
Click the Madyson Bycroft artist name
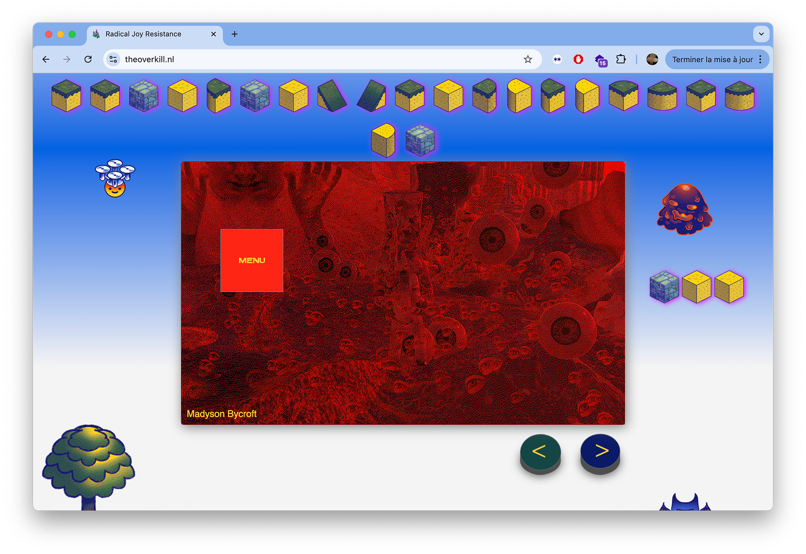(x=222, y=414)
